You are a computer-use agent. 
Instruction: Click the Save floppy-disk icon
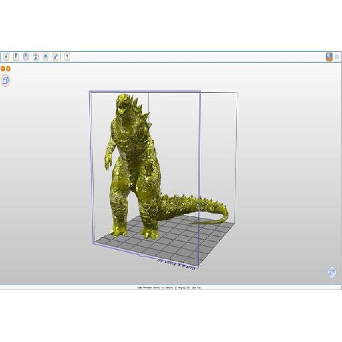pos(26,56)
